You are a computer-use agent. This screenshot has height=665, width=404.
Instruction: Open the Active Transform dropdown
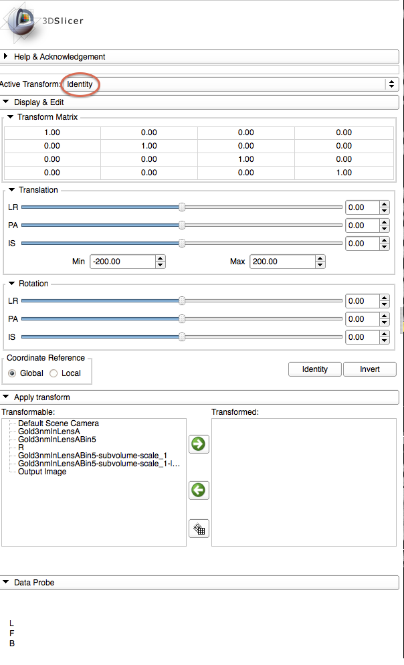[231, 84]
